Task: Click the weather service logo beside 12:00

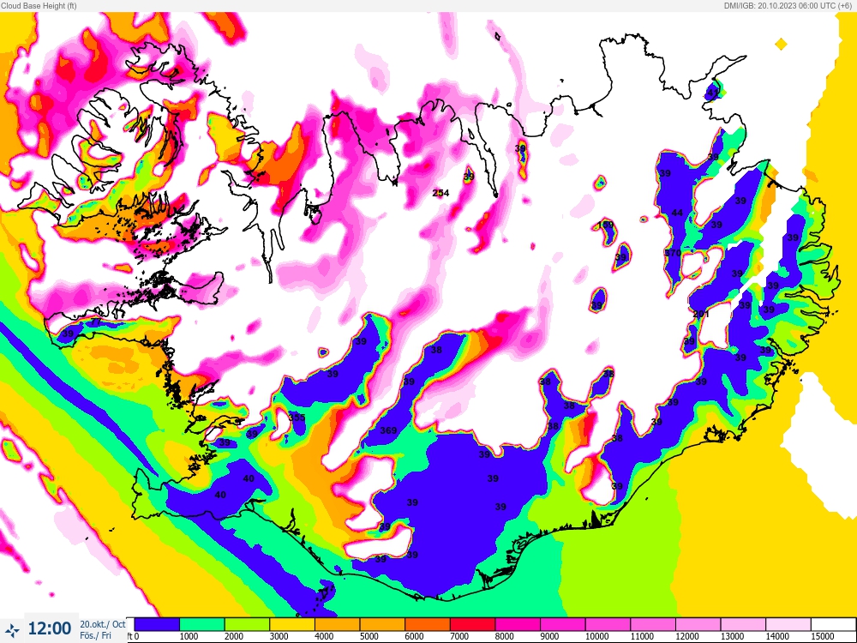Action: (x=12, y=630)
